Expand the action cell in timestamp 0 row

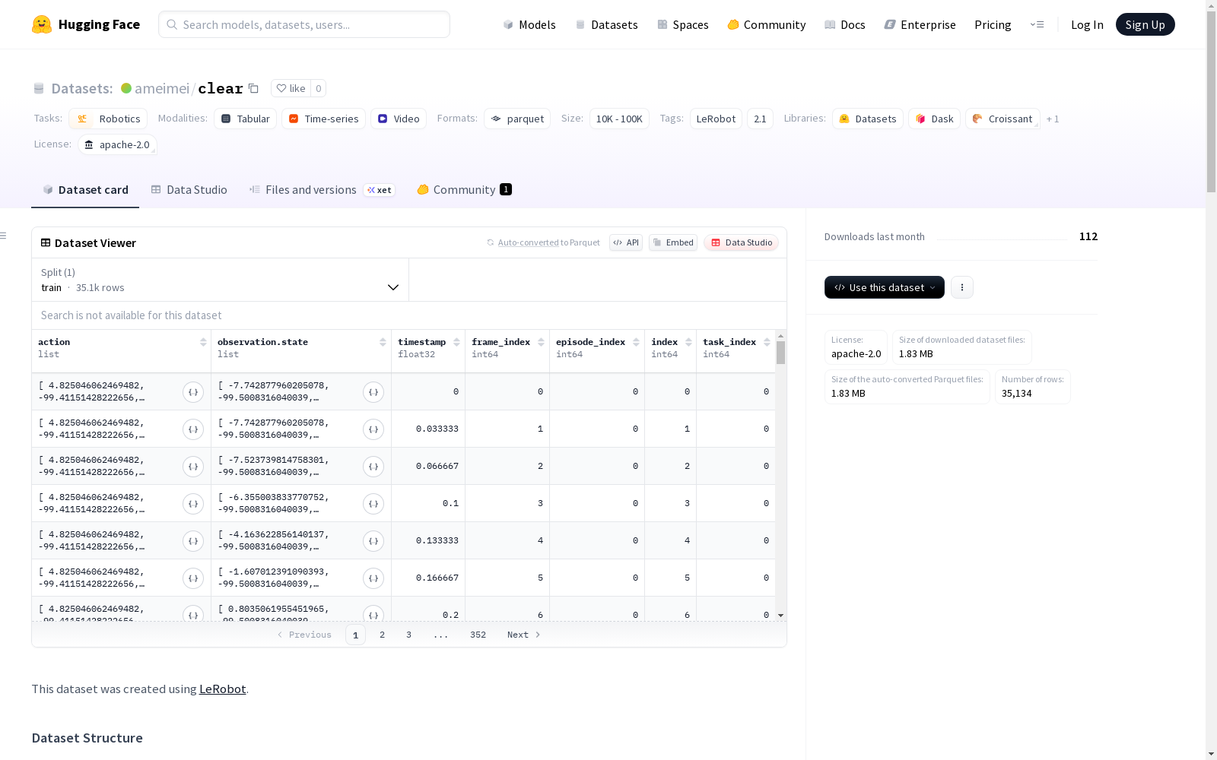coord(193,392)
